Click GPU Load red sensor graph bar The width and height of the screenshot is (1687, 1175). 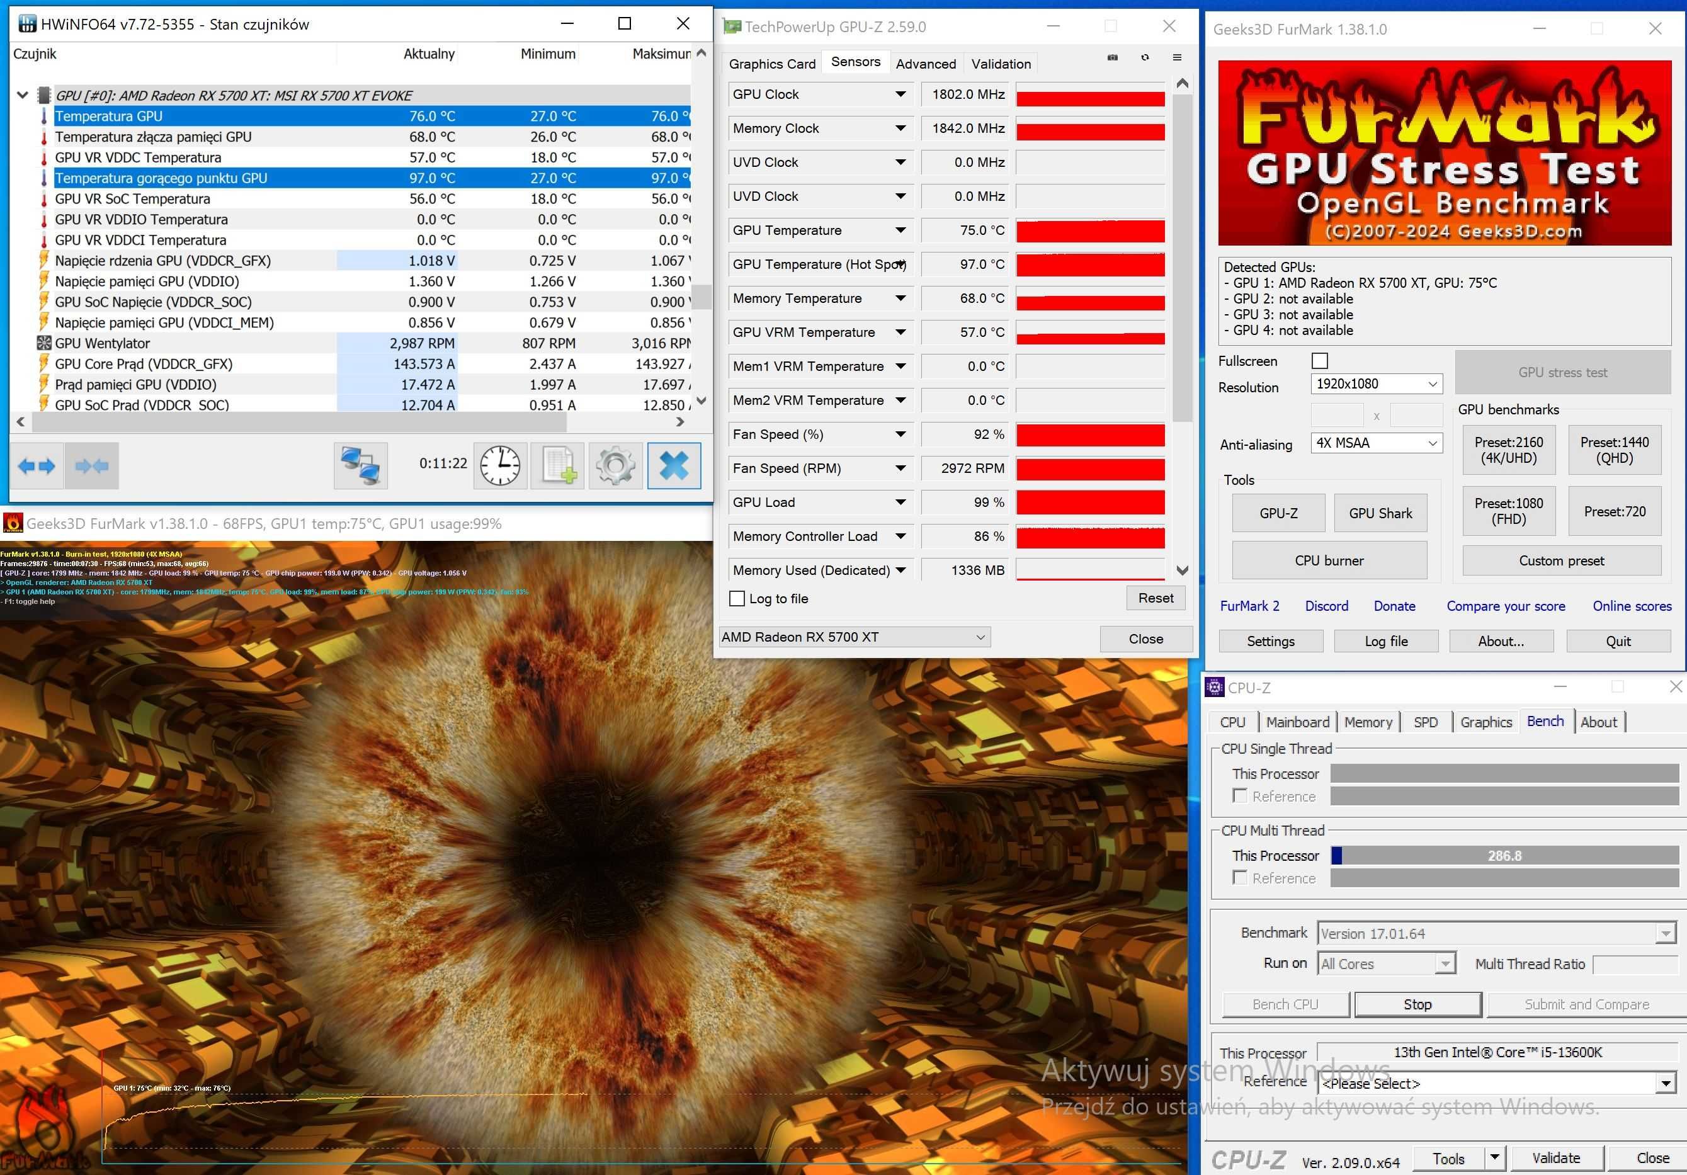[1089, 502]
